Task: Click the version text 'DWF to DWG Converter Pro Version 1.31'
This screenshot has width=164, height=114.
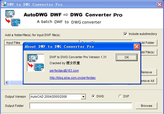Action: pos(78,57)
